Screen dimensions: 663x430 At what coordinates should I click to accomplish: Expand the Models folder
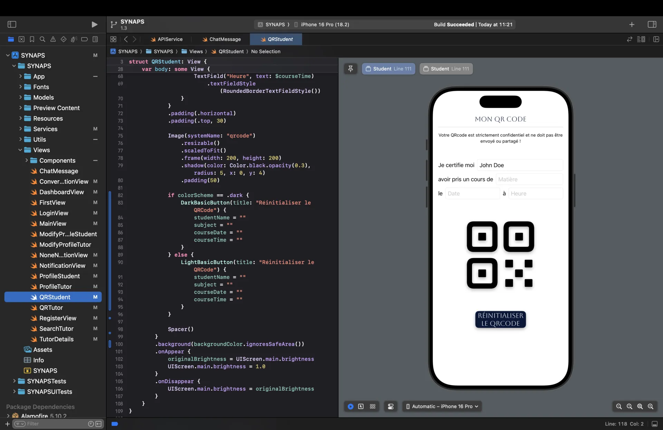point(20,97)
